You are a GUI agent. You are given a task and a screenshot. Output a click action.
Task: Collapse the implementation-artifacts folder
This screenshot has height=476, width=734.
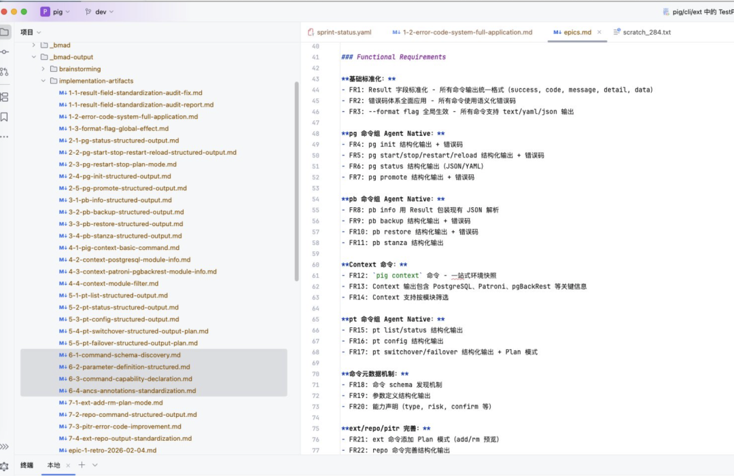(x=43, y=80)
